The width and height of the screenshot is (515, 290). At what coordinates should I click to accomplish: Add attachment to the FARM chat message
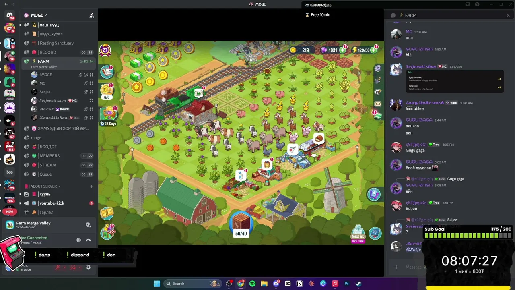[396, 267]
